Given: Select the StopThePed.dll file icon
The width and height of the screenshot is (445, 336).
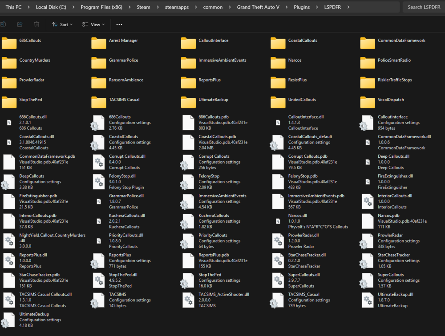Looking at the screenshot, I should 99,280.
